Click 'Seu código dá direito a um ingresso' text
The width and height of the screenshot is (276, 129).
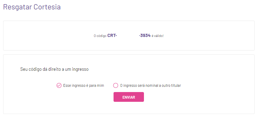[55, 69]
